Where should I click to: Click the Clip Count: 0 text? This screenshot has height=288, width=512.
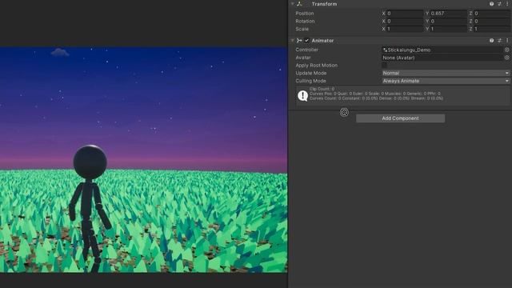[322, 89]
